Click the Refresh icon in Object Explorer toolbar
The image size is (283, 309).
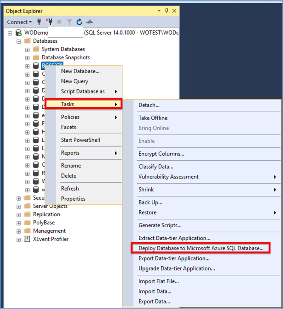click(x=79, y=22)
